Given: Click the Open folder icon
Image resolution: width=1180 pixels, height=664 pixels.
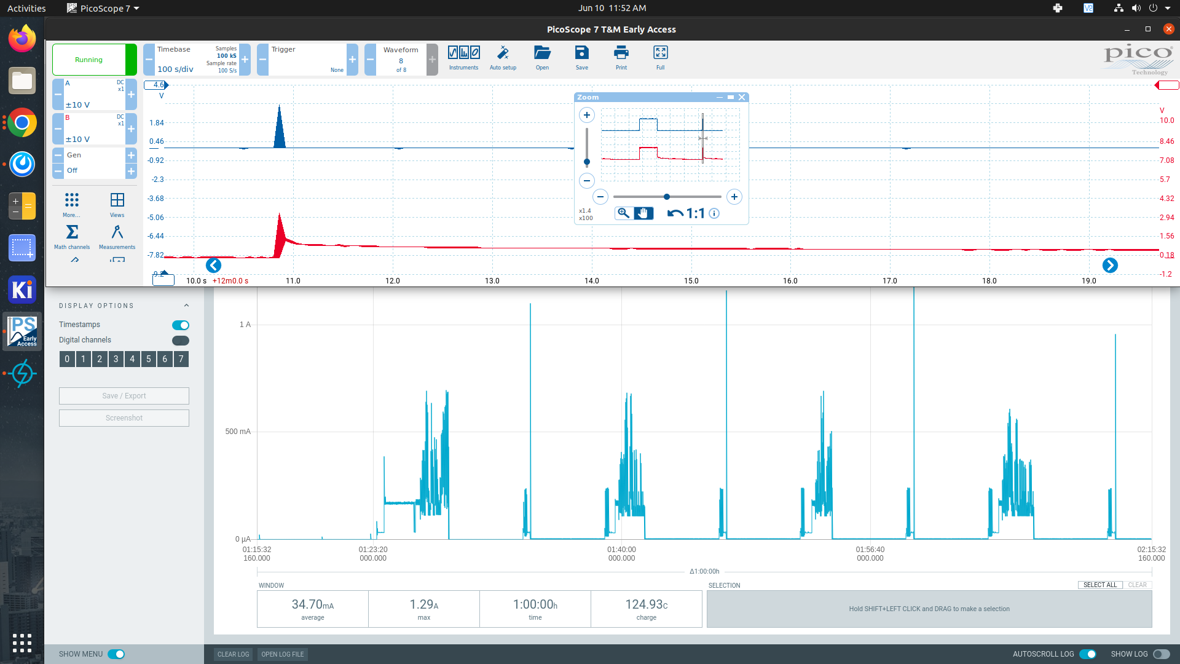Looking at the screenshot, I should pyautogui.click(x=542, y=58).
